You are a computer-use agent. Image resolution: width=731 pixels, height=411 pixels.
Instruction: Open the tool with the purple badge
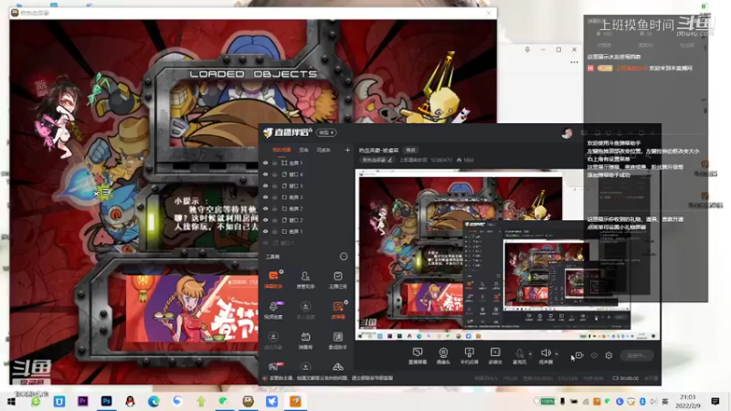(x=273, y=310)
